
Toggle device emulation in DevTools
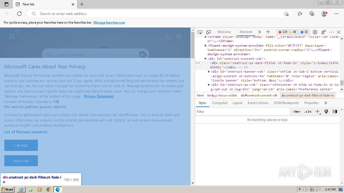[x=209, y=32]
